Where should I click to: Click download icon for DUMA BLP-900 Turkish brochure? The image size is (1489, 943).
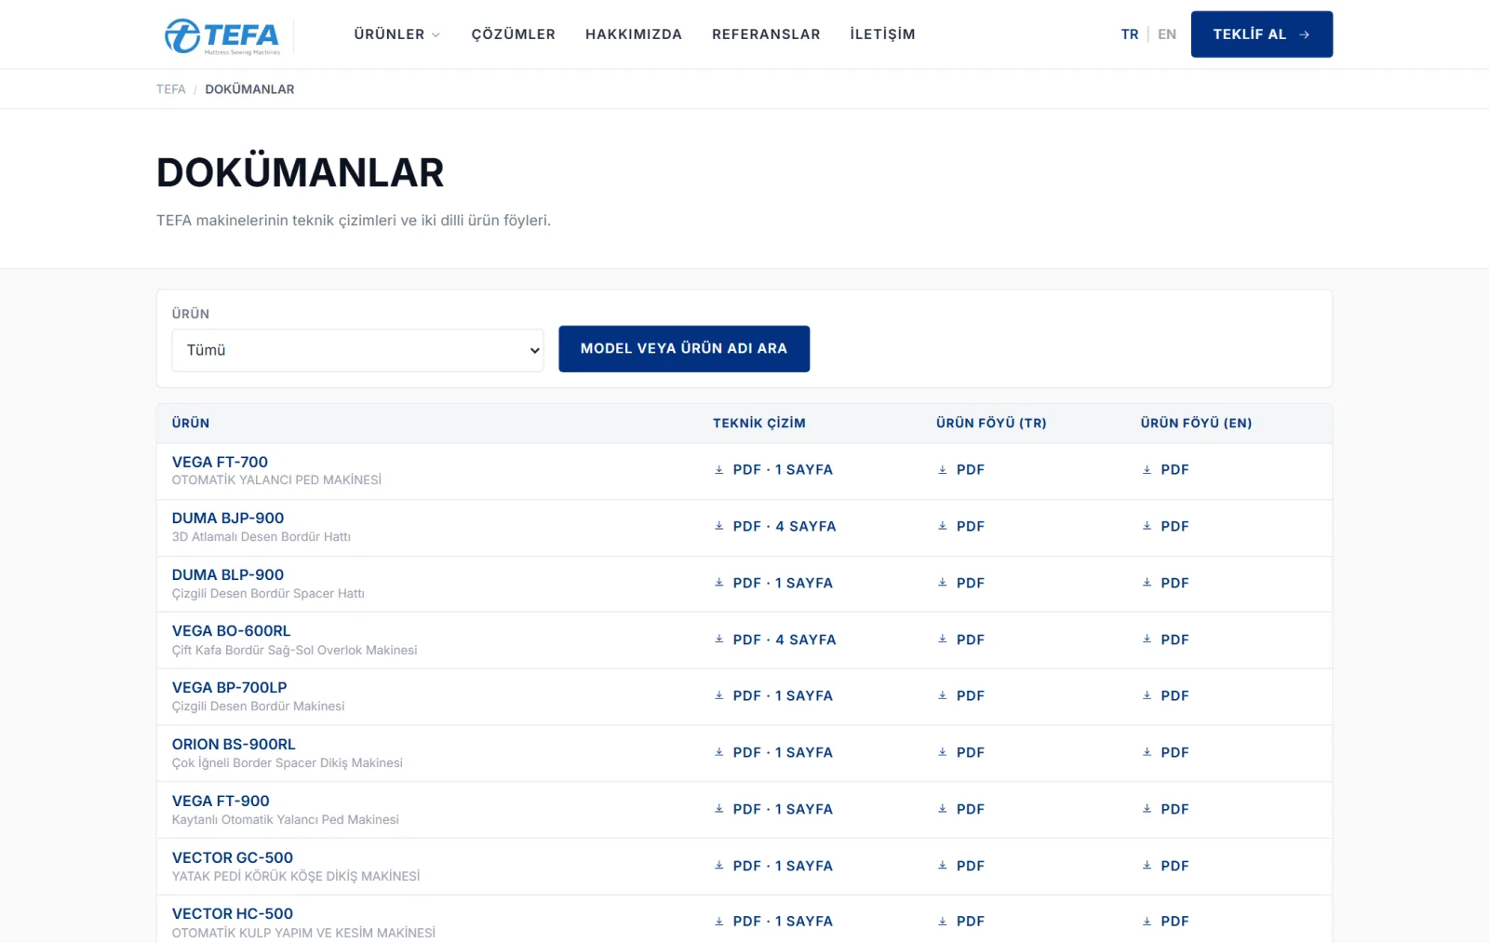coord(943,583)
